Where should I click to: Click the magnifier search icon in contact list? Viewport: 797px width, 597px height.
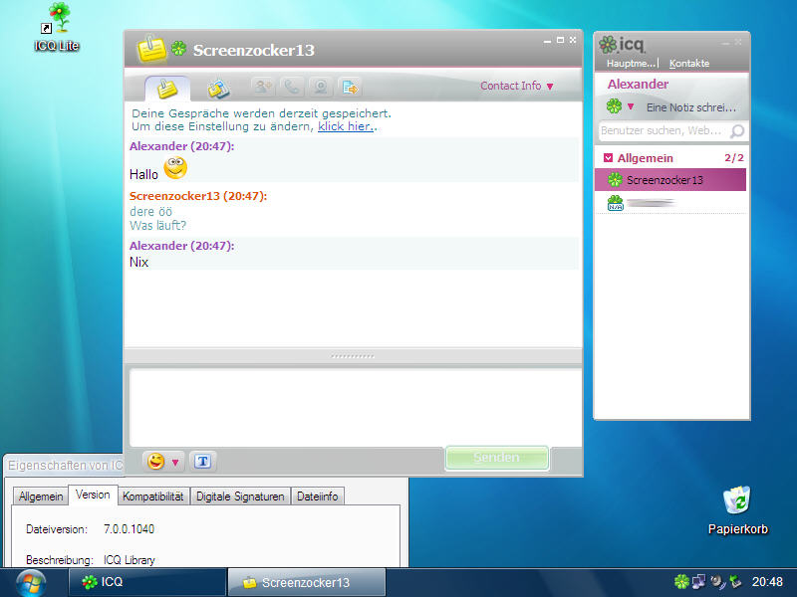pos(737,131)
